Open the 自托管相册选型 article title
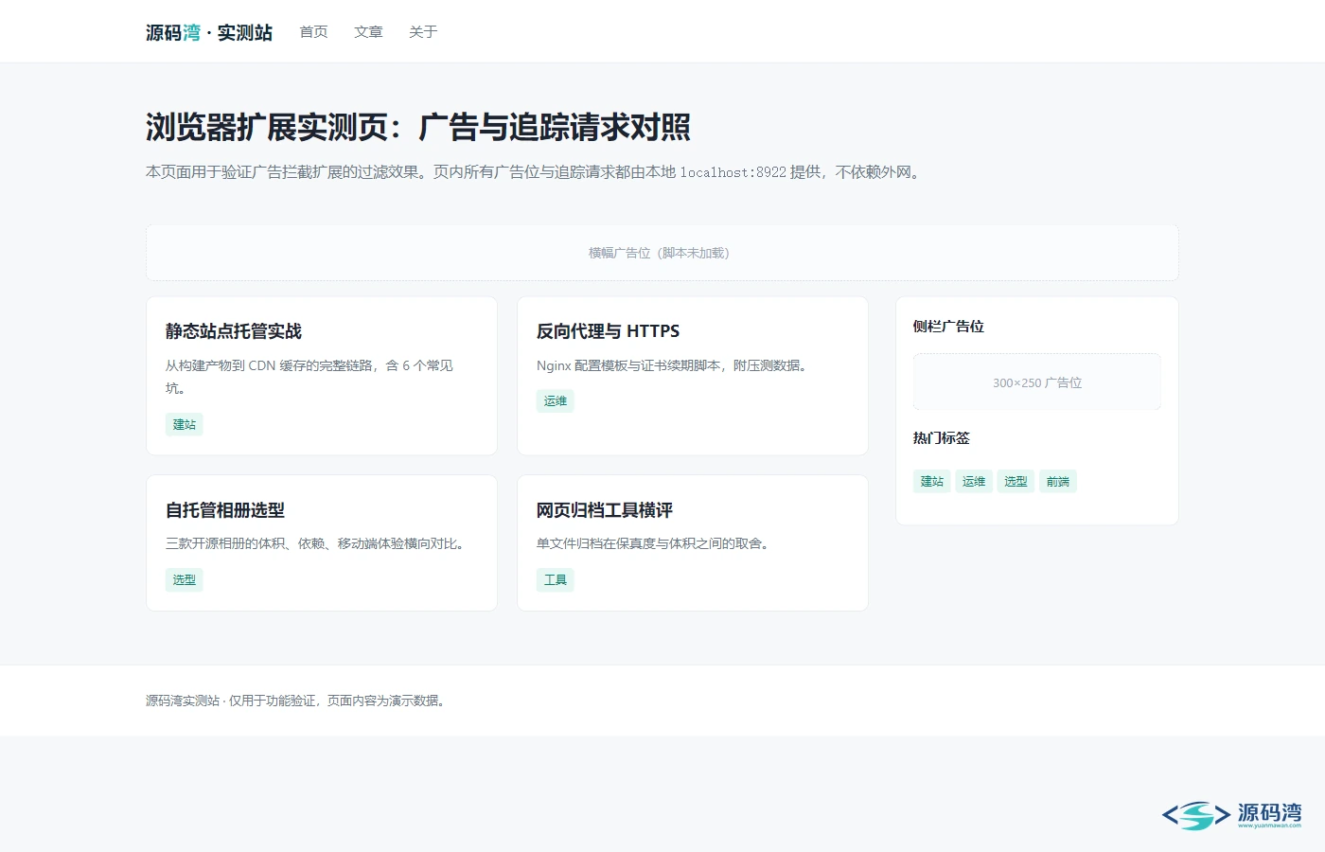 point(225,510)
